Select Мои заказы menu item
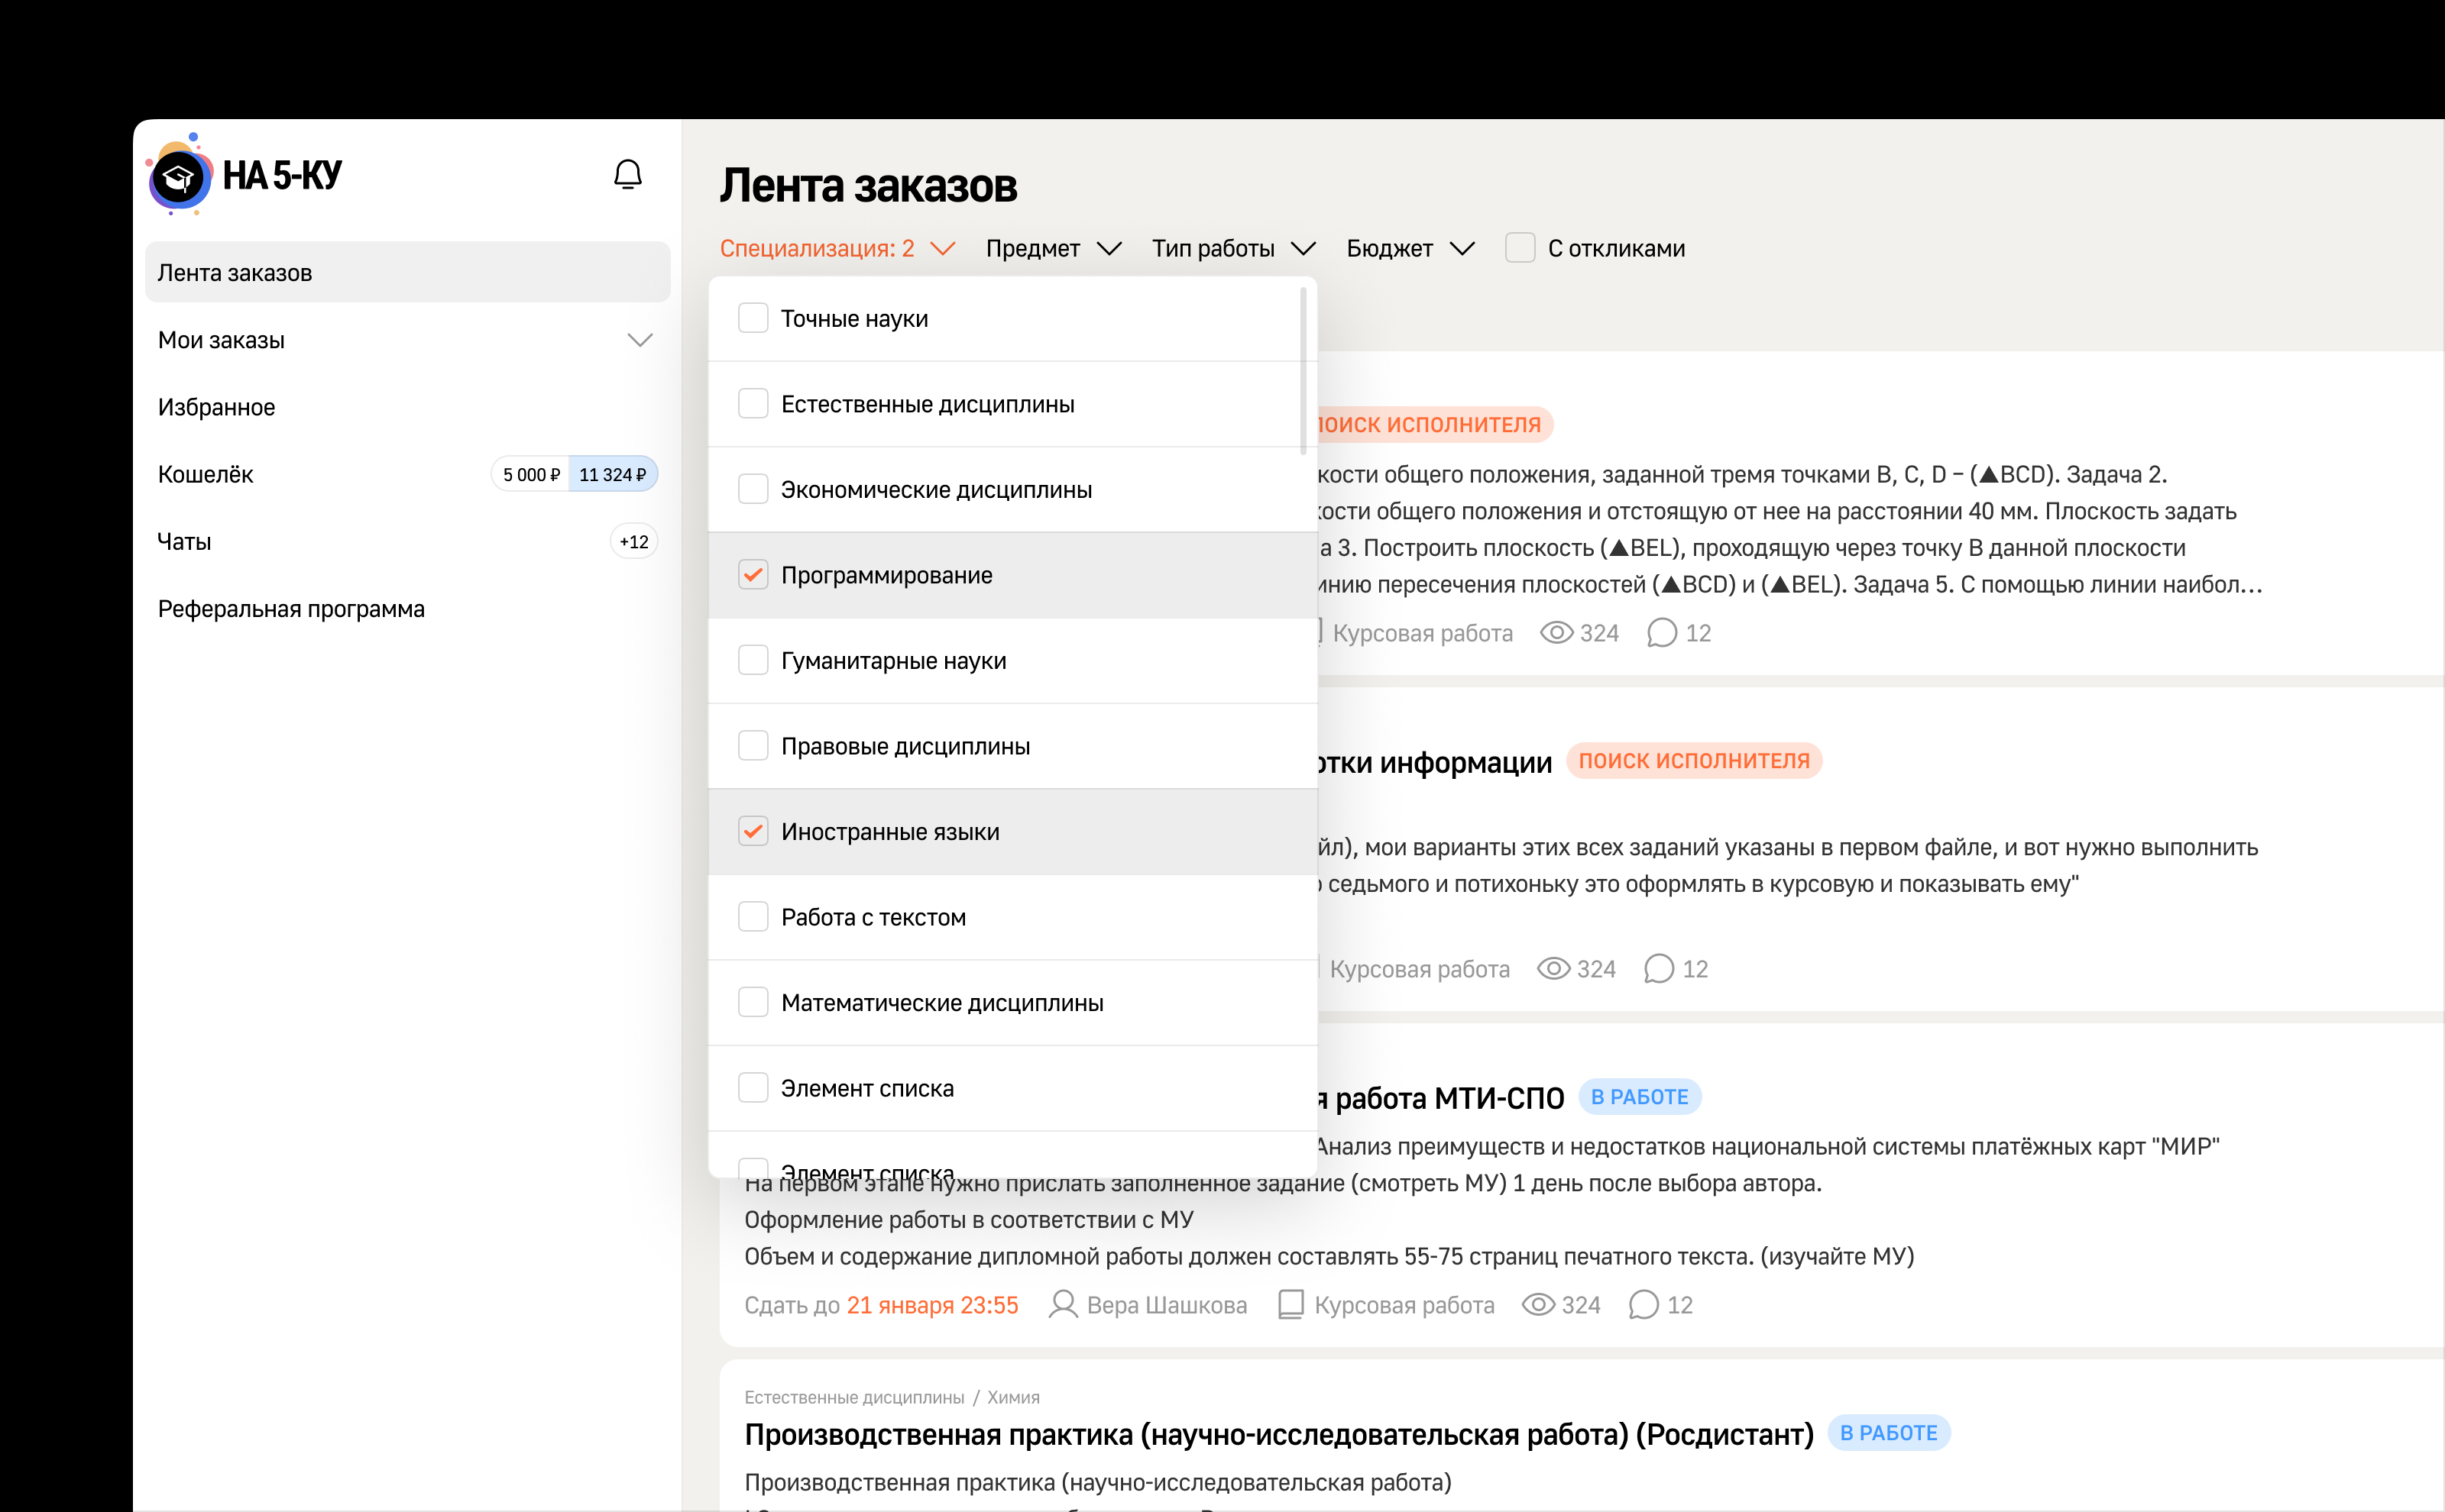Image resolution: width=2445 pixels, height=1512 pixels. coord(221,340)
